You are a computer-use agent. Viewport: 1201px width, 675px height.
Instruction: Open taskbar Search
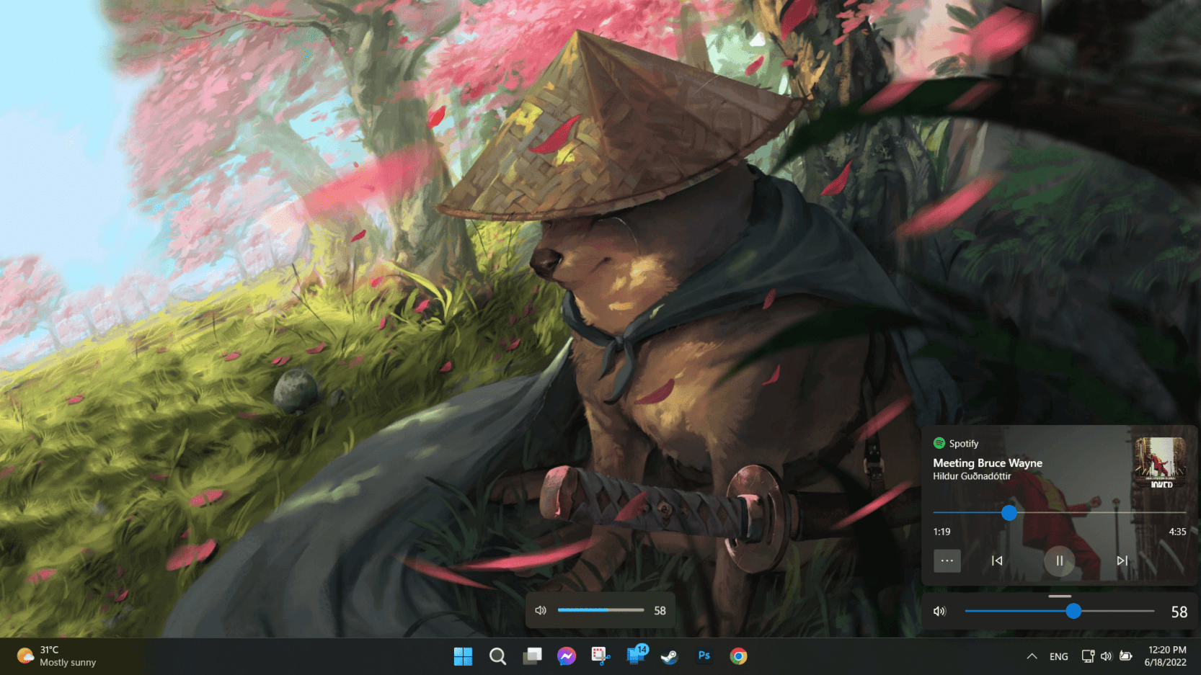coord(497,656)
